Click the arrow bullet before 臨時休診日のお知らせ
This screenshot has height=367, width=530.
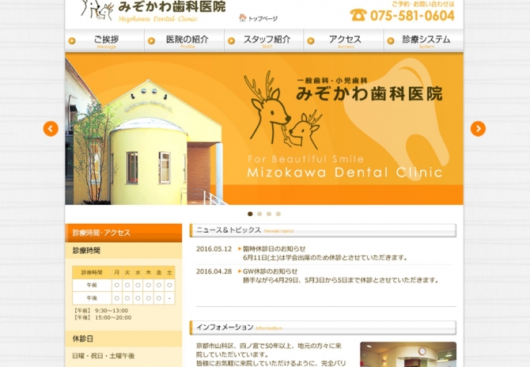tap(240, 249)
